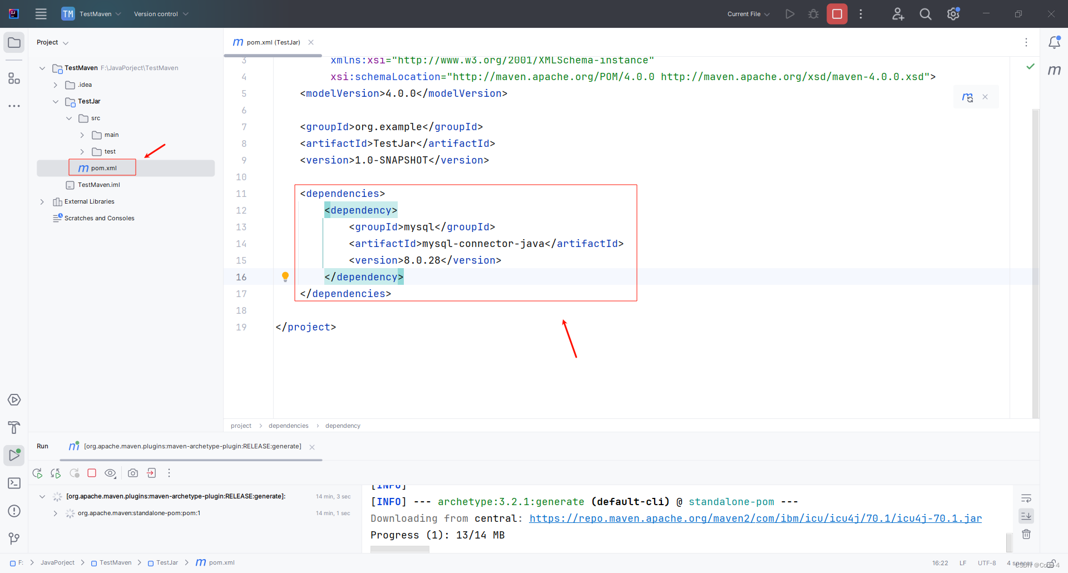Toggle soft-wrap in console output
1068x573 pixels.
tap(1026, 498)
